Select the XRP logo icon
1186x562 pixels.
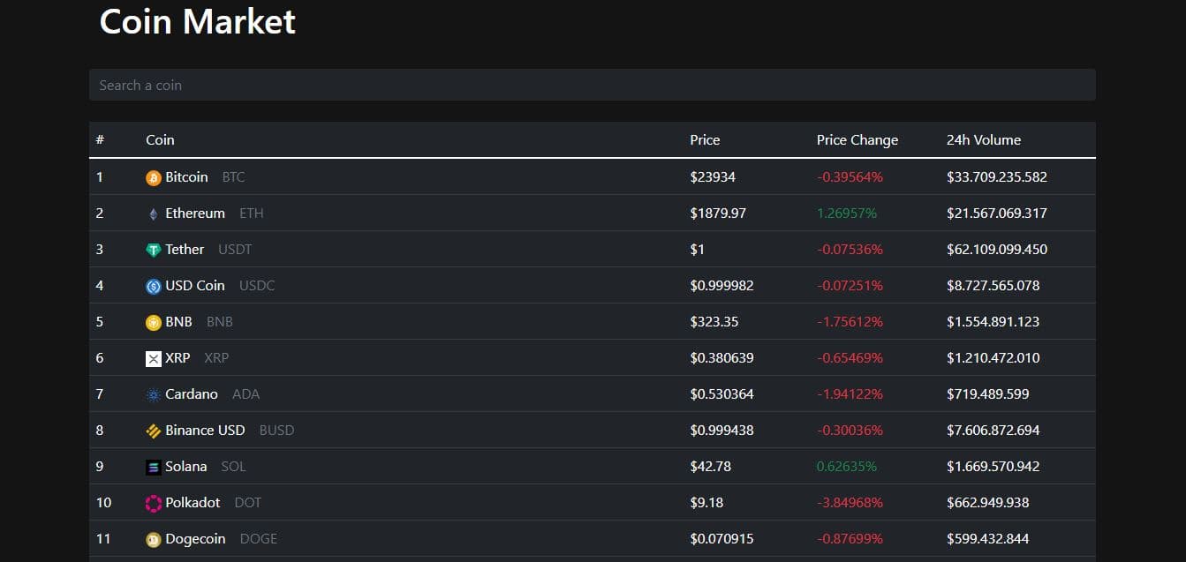click(x=154, y=358)
